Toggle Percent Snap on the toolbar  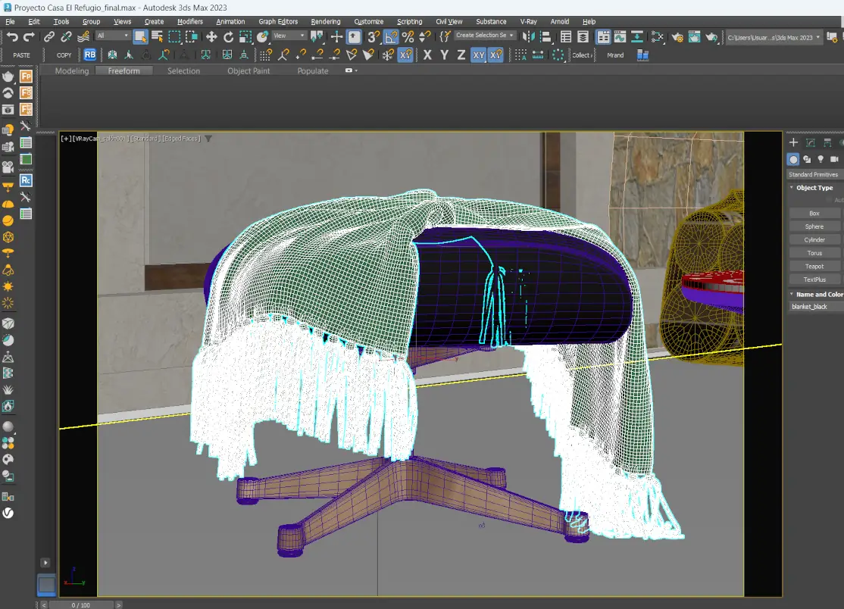tap(408, 36)
